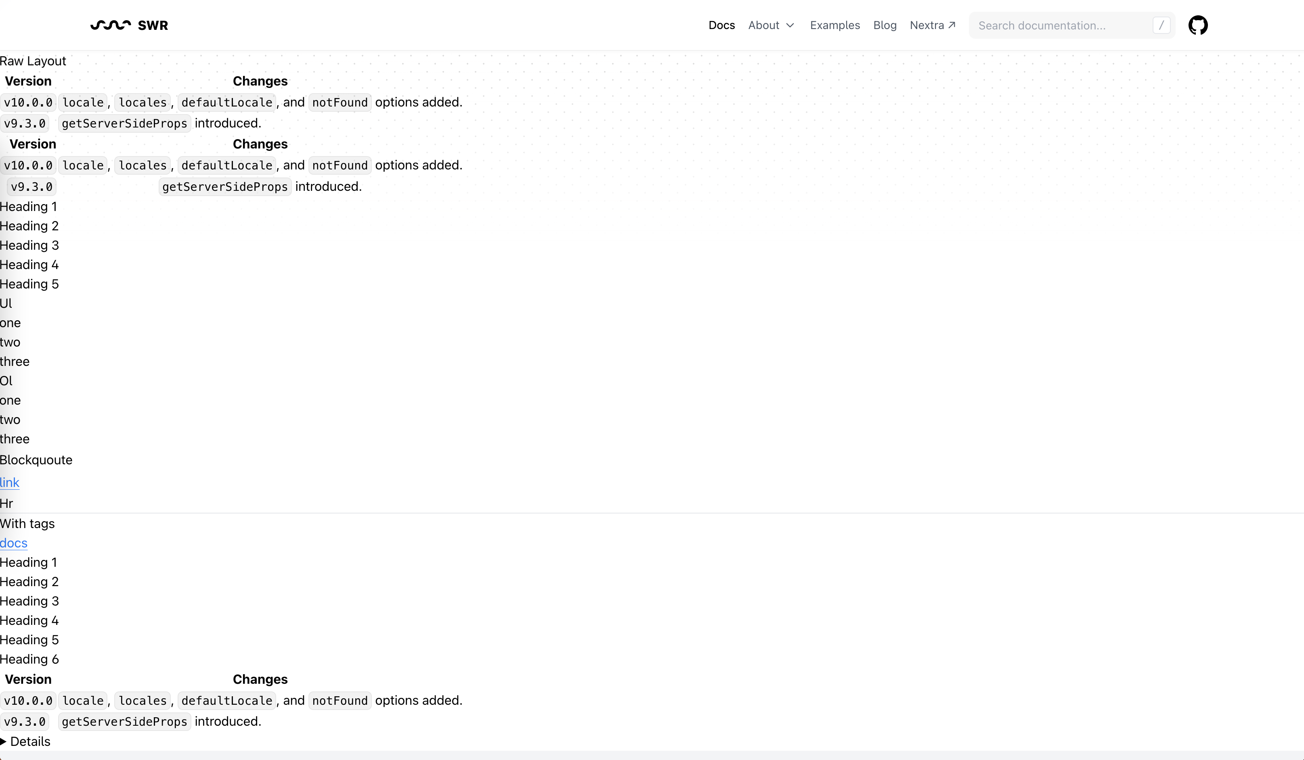
Task: Click the first v10.0.0 code badge
Action: pyautogui.click(x=28, y=102)
